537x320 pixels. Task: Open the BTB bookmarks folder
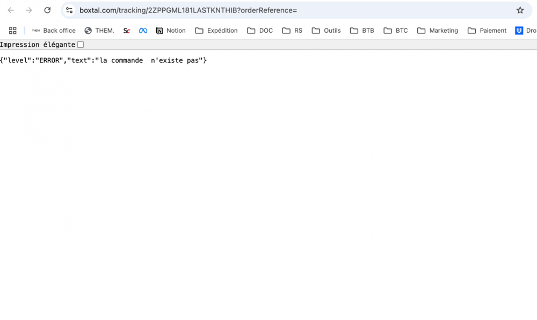[362, 31]
